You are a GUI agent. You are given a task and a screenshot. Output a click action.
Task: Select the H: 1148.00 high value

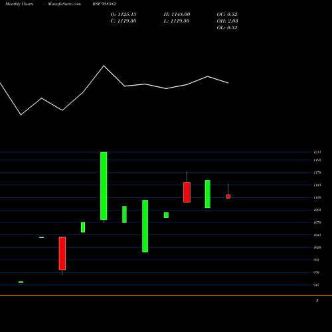tap(177, 15)
